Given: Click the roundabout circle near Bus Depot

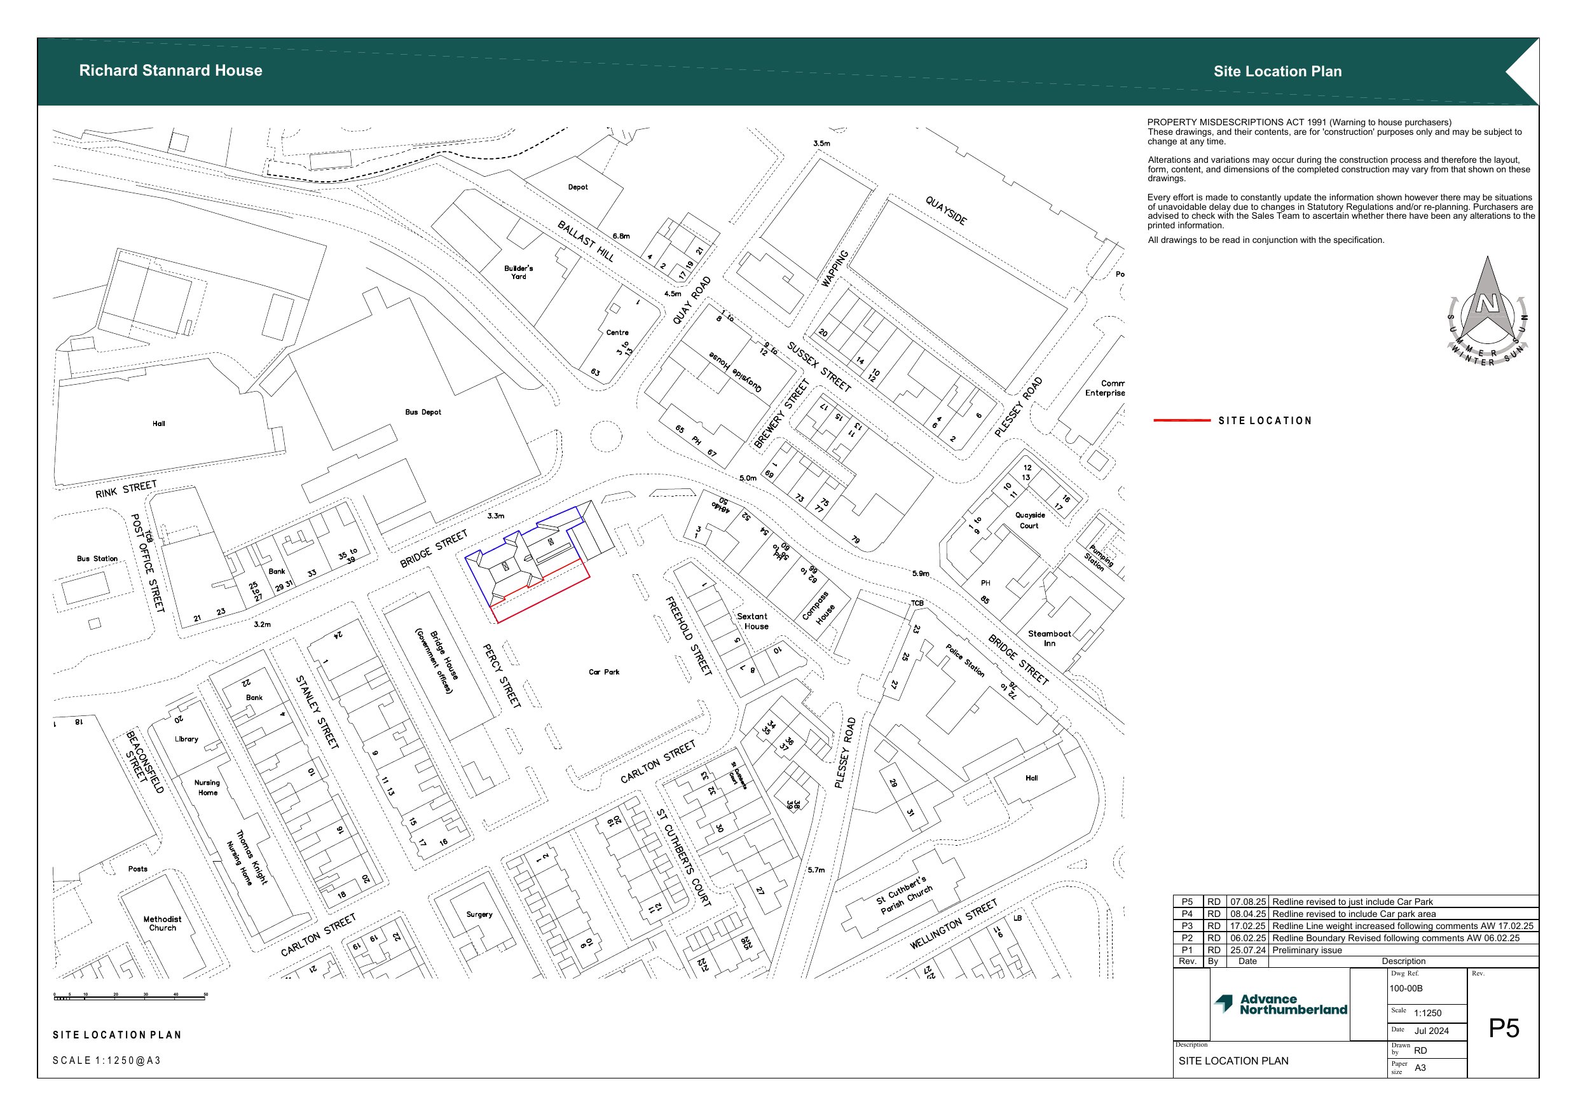Looking at the screenshot, I should click(605, 436).
